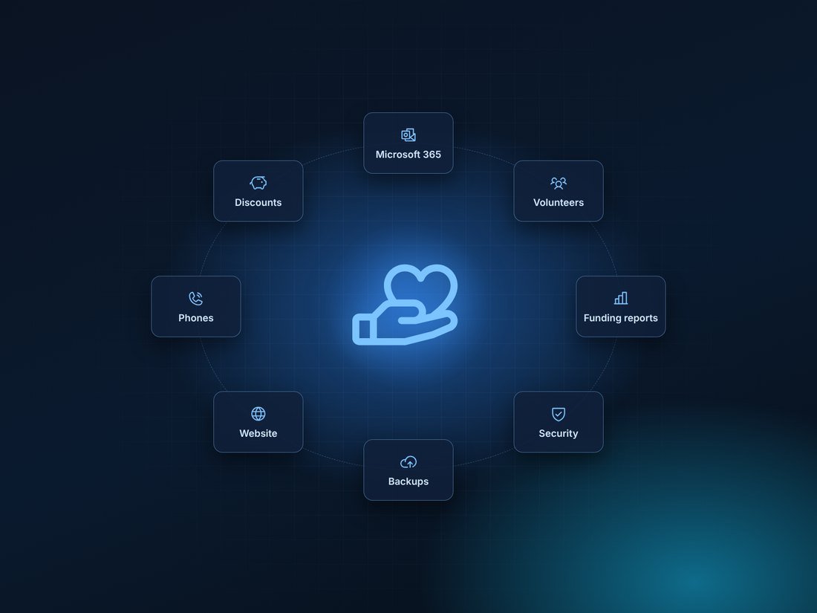Select the "Funding reports" label

[x=621, y=318]
